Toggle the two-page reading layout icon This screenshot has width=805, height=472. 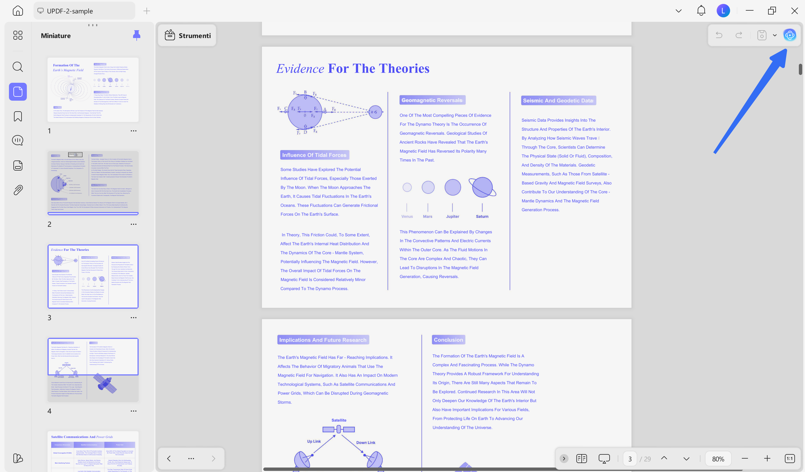tap(581, 459)
